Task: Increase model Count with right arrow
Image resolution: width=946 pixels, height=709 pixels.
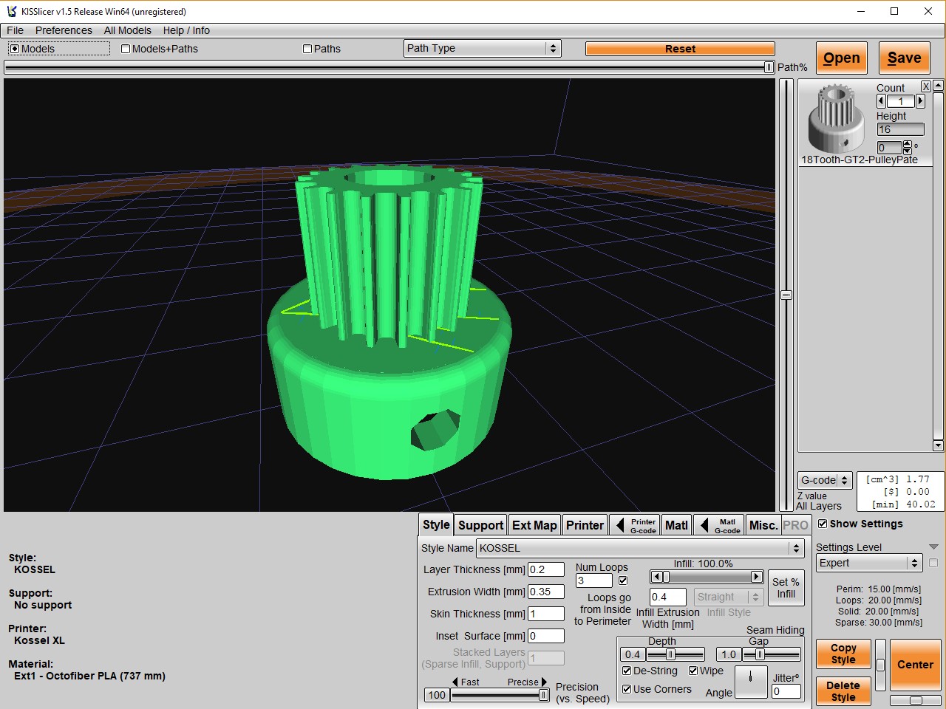Action: click(920, 101)
